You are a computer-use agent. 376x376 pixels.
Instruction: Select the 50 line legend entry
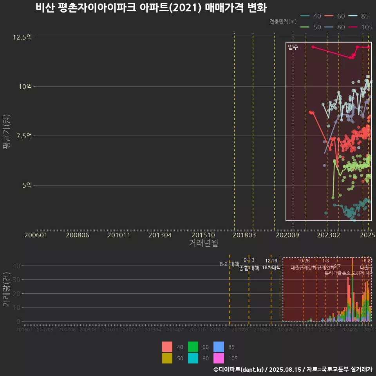point(311,27)
